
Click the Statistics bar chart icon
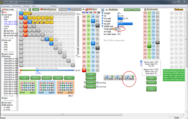point(107,10)
